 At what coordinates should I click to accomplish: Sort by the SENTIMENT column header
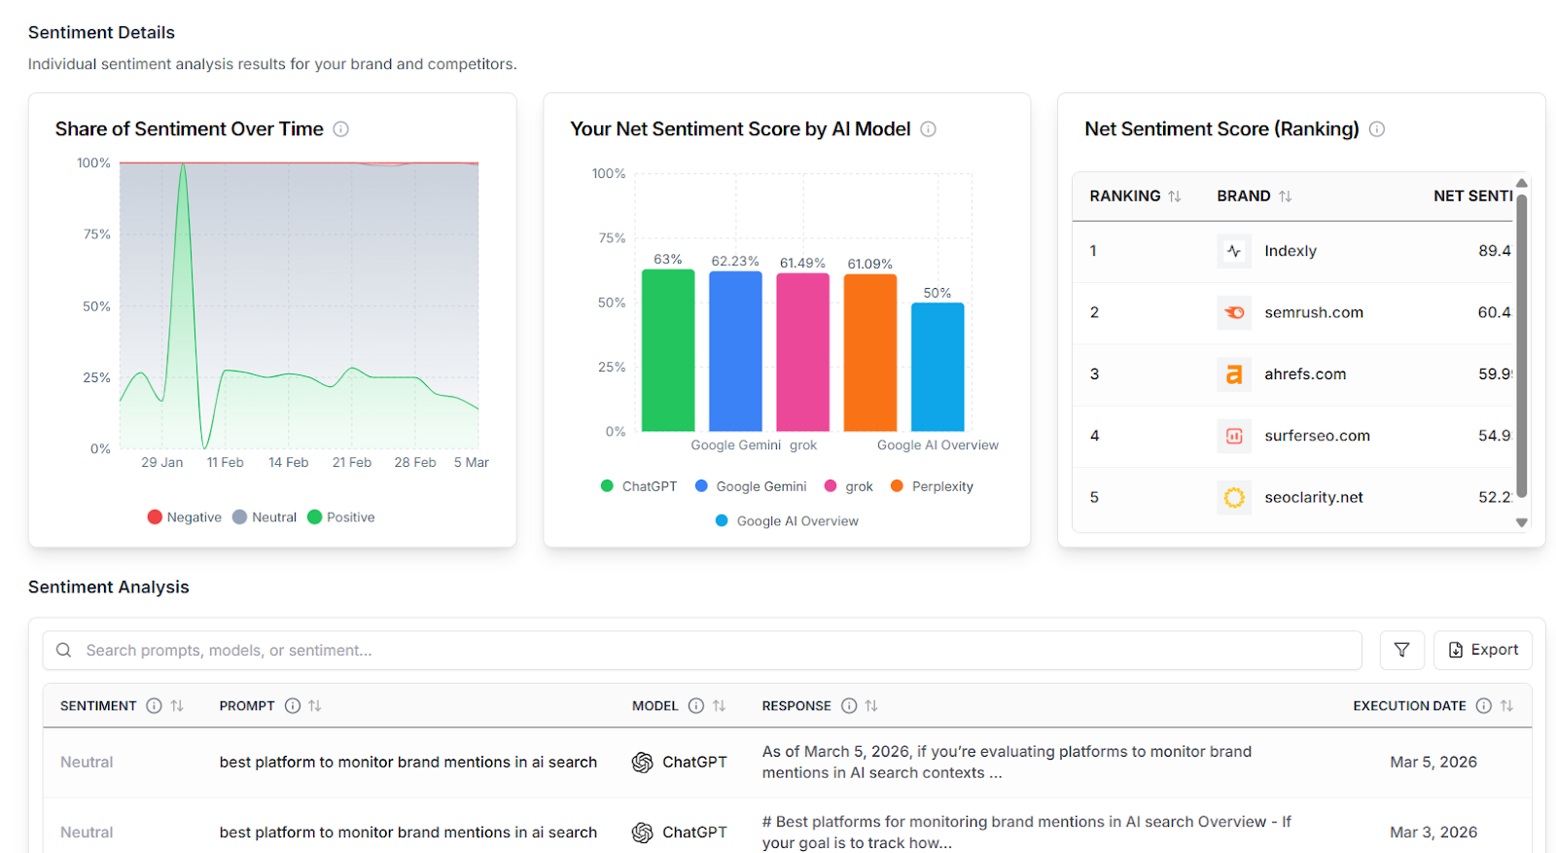[x=177, y=706]
